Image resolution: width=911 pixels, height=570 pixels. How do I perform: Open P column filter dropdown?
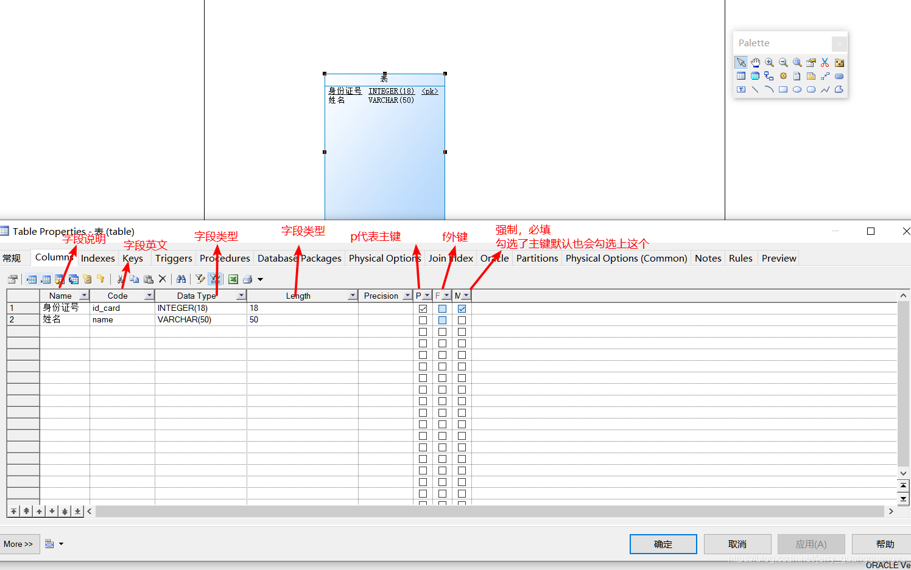click(x=427, y=295)
